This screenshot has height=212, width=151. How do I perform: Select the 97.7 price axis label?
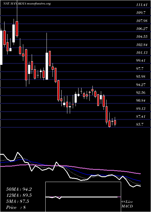[140, 69]
